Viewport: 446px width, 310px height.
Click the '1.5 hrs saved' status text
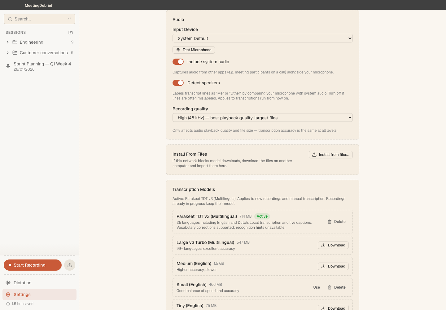pyautogui.click(x=23, y=304)
